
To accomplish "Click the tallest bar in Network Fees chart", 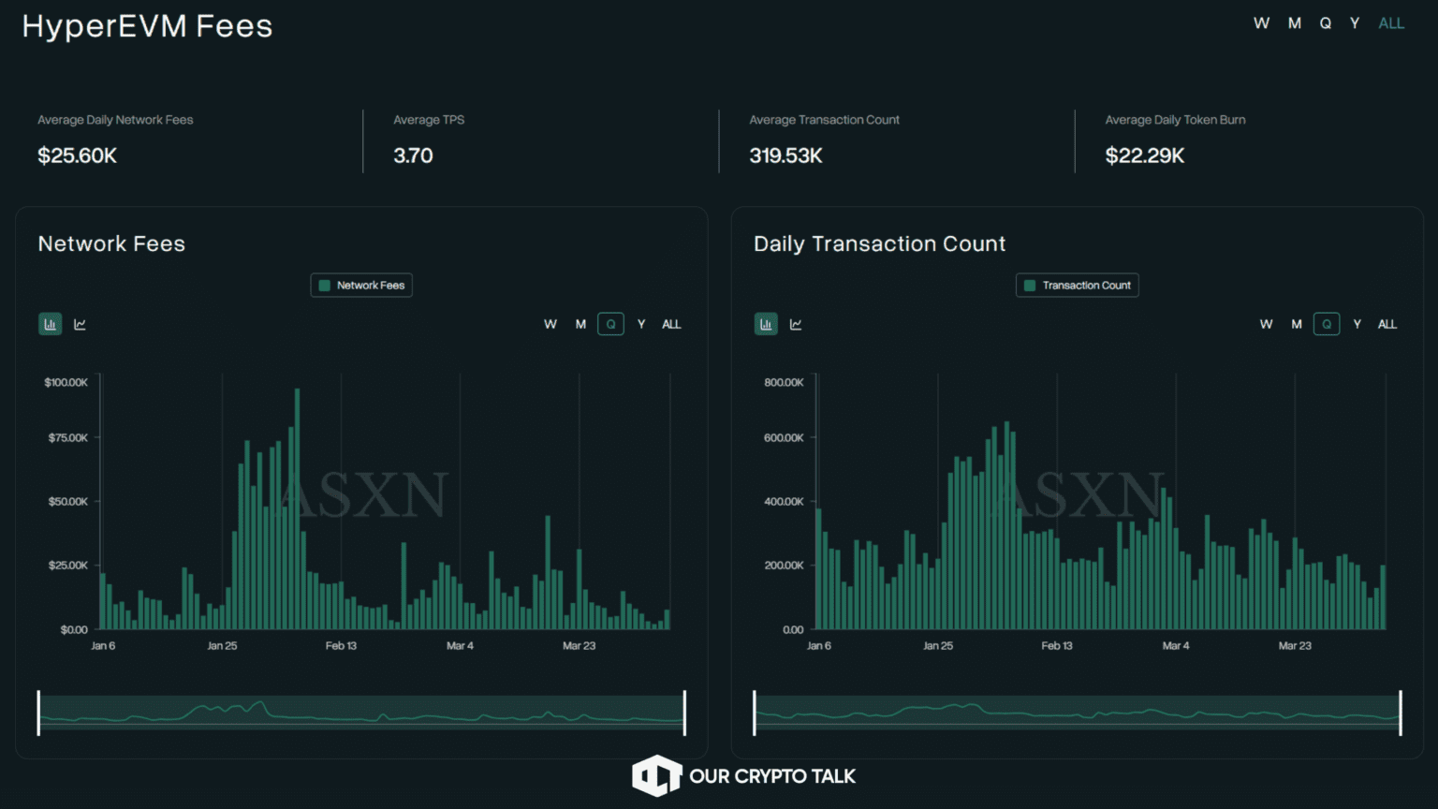I will [x=297, y=510].
